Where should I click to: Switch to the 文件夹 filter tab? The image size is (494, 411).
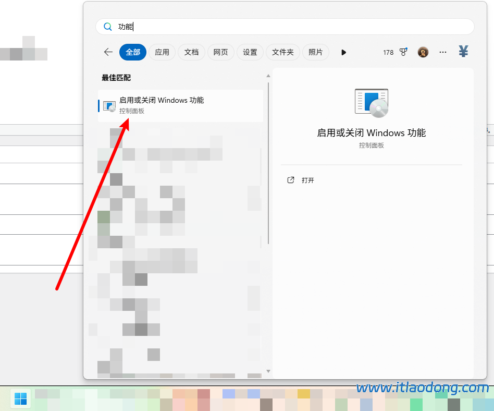[282, 52]
